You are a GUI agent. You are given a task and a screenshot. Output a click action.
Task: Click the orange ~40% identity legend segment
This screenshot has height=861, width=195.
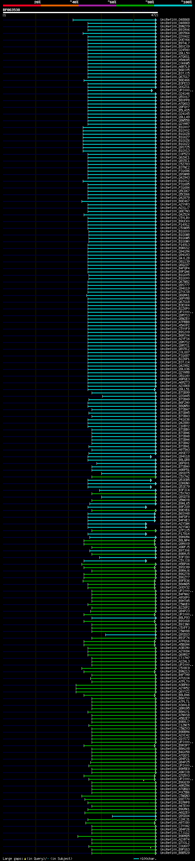pos(60,5)
